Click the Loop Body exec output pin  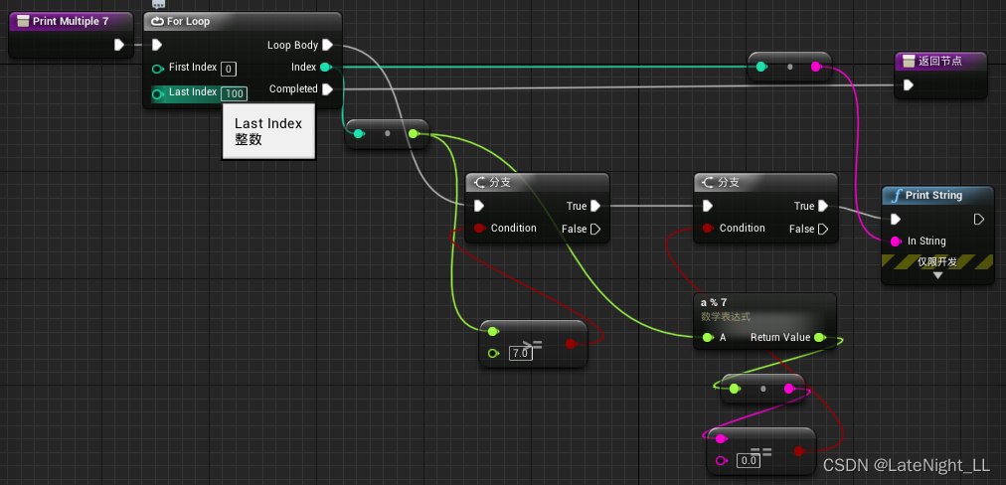click(x=327, y=45)
